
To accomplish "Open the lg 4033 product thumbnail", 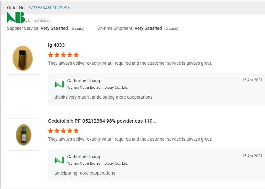I will tap(23, 59).
